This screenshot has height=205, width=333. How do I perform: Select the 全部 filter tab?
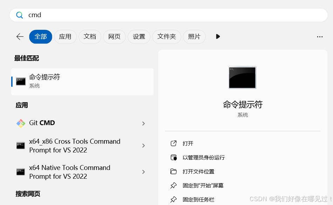click(x=41, y=37)
